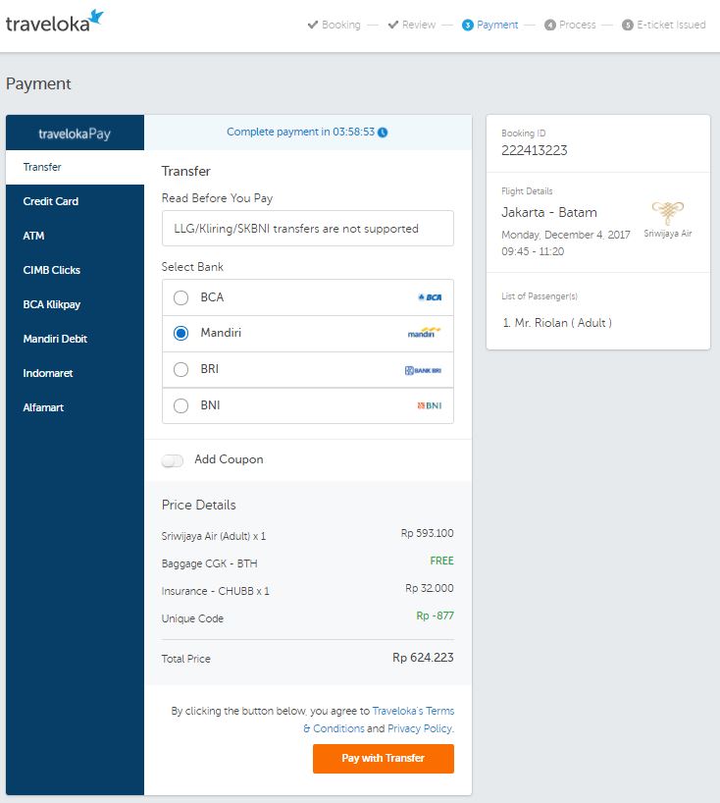Click the Booking step label
720x803 pixels.
tap(340, 25)
